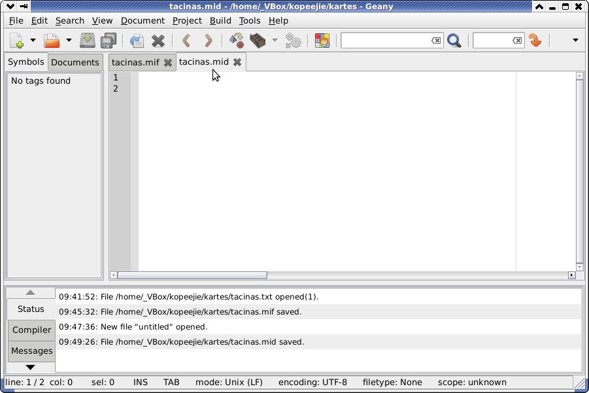Open the Edit menu
The width and height of the screenshot is (589, 393).
39,21
